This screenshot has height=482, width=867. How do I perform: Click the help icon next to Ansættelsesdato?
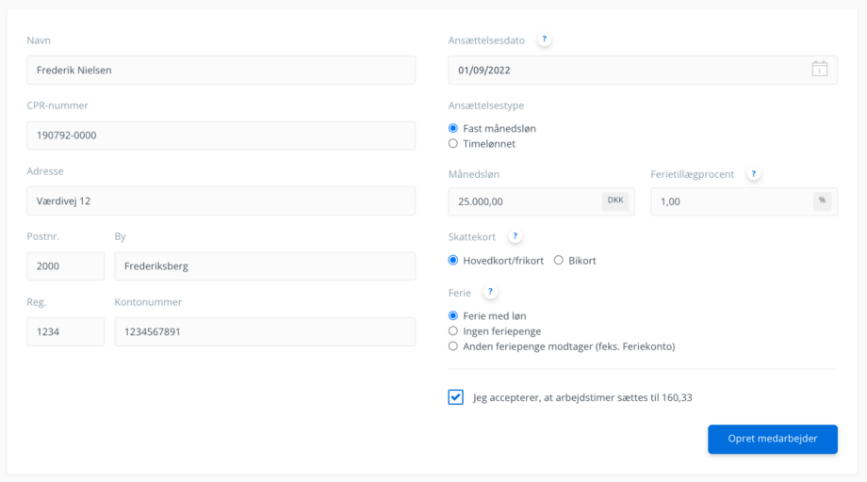(544, 40)
